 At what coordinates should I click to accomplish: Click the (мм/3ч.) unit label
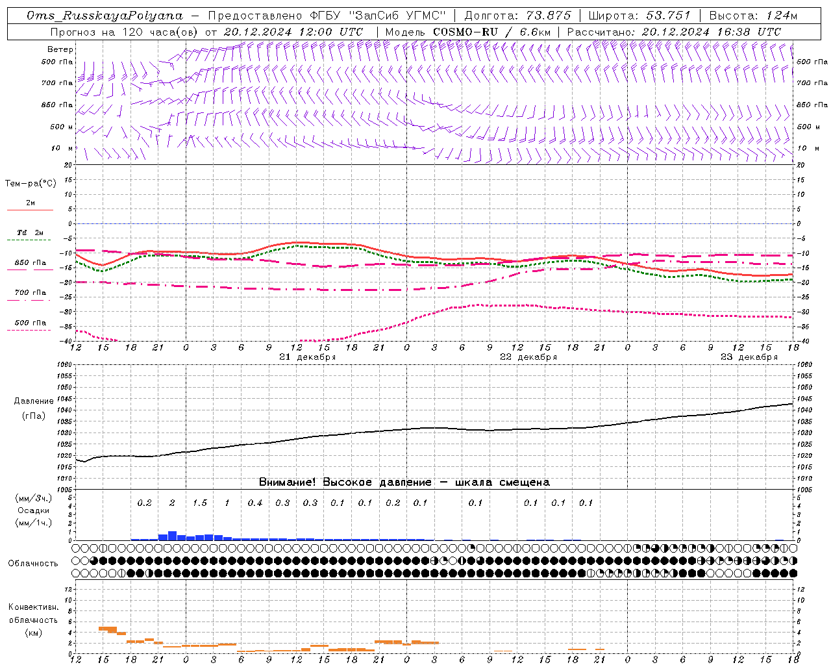click(34, 498)
